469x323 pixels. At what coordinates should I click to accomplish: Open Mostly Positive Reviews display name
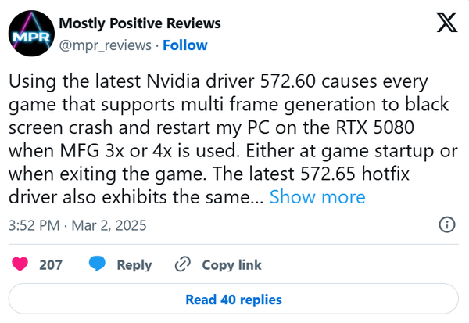point(140,23)
